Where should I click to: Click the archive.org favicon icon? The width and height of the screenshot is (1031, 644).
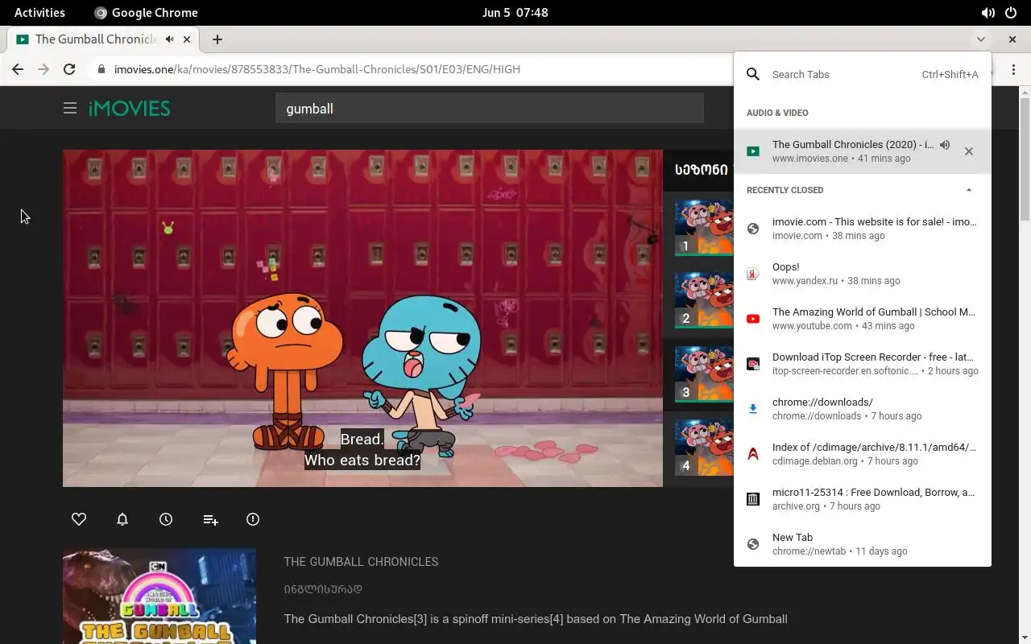(x=753, y=499)
